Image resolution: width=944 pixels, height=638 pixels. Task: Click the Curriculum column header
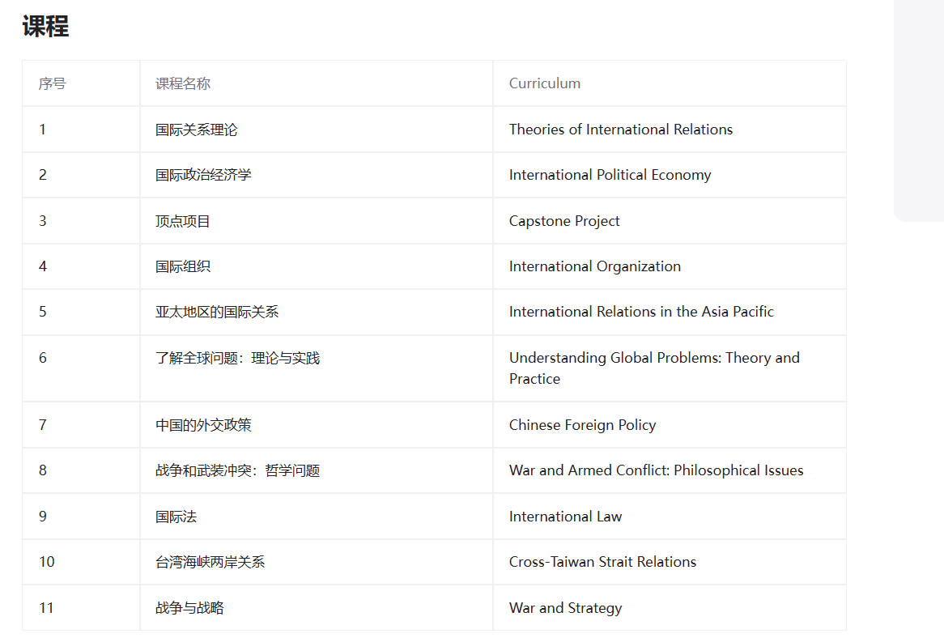(x=544, y=83)
